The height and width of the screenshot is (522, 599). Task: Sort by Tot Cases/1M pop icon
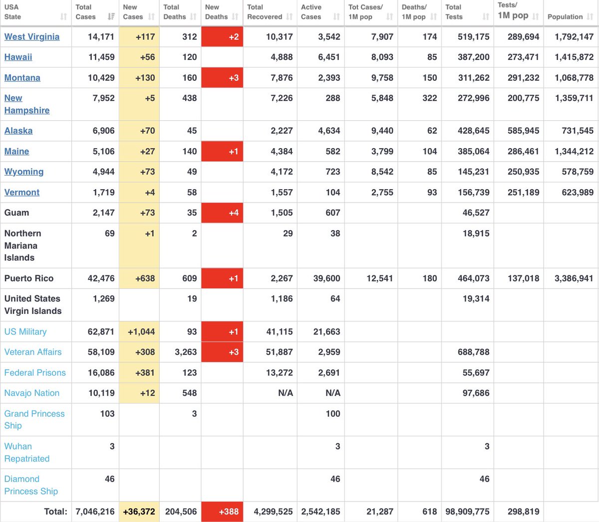(389, 16)
